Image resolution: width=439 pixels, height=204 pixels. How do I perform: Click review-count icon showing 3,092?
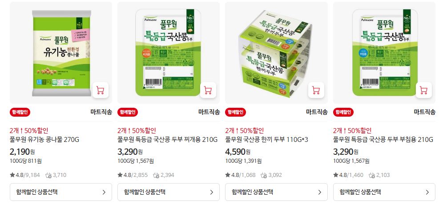264,175
